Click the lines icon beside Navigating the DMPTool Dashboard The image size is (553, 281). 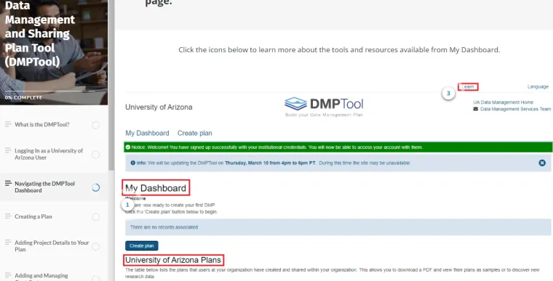coord(8,184)
